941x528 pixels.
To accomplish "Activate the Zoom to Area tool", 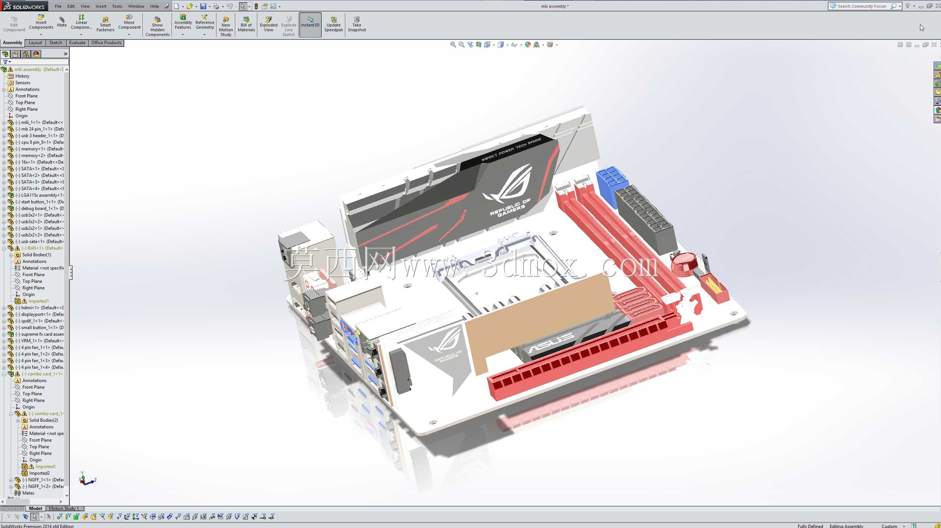I will [x=461, y=44].
